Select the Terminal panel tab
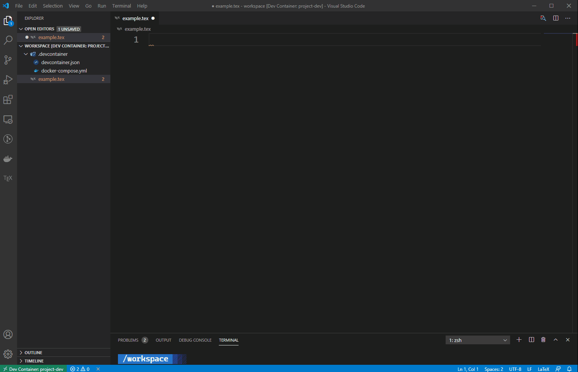This screenshot has height=372, width=578. [229, 340]
